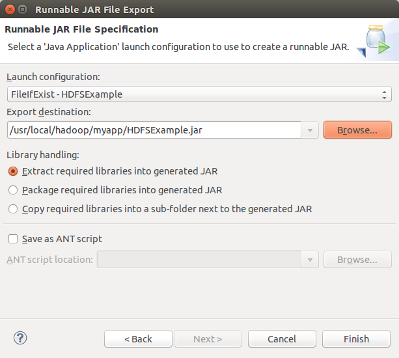The image size is (399, 358).
Task: Click Browse next to ANT script location
Action: pyautogui.click(x=357, y=260)
